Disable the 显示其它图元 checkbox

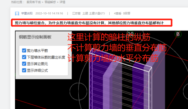coord(24,64)
